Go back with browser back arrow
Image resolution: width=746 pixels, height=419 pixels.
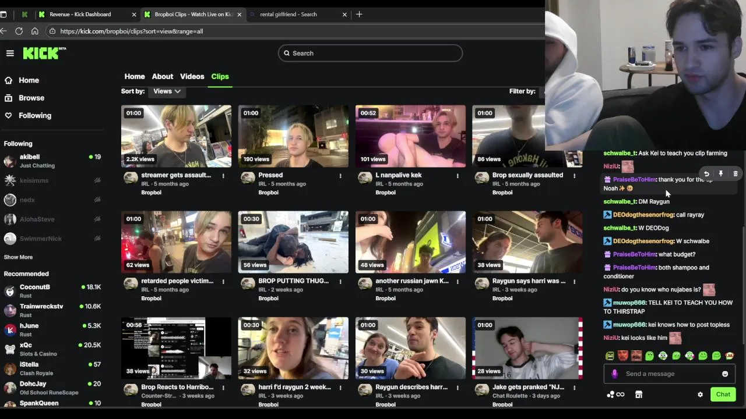pos(3,31)
